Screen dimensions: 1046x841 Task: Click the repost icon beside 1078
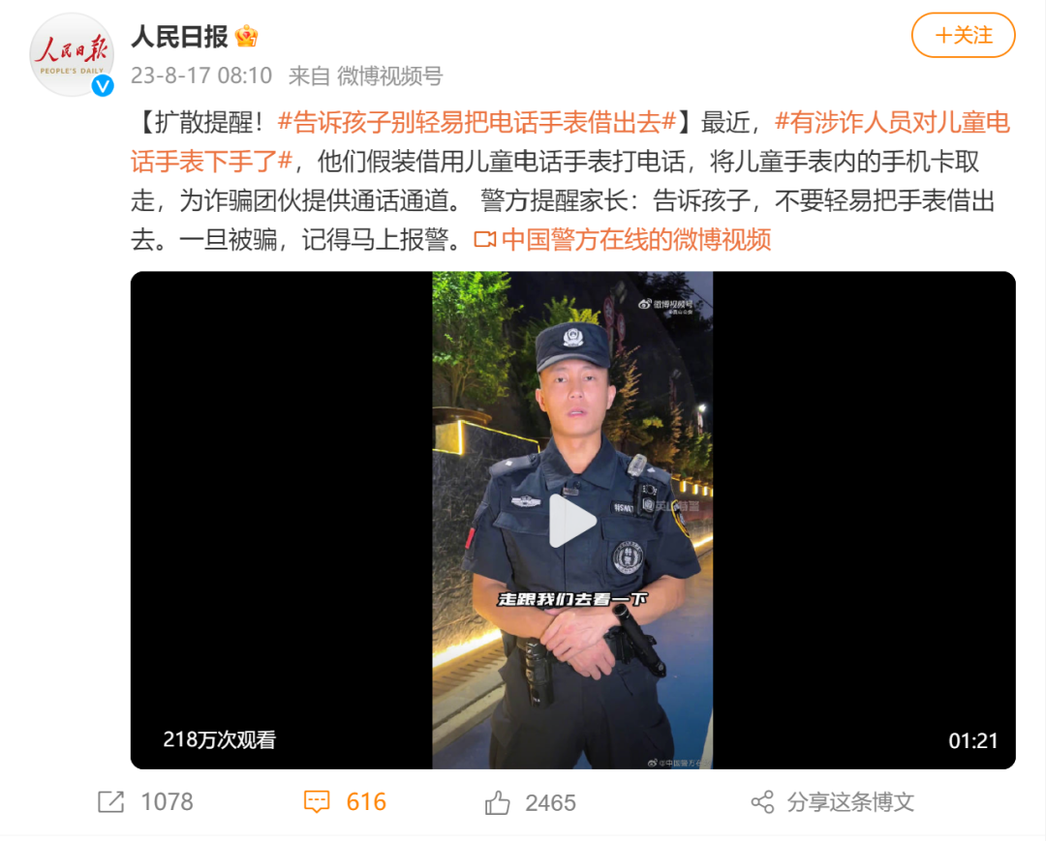(x=110, y=801)
